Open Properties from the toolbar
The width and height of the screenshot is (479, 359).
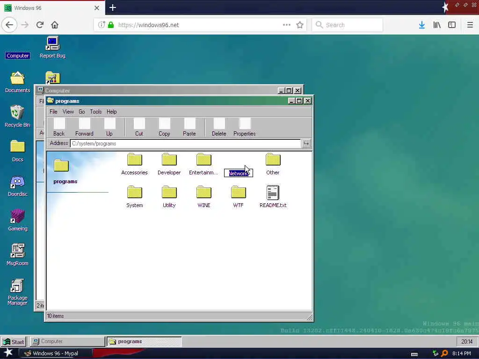click(244, 127)
